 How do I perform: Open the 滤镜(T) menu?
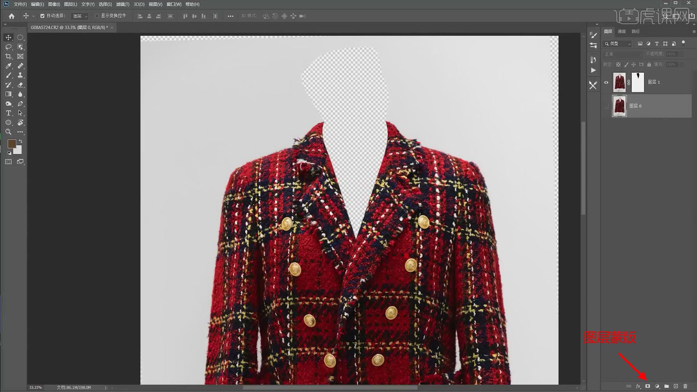[x=123, y=4]
